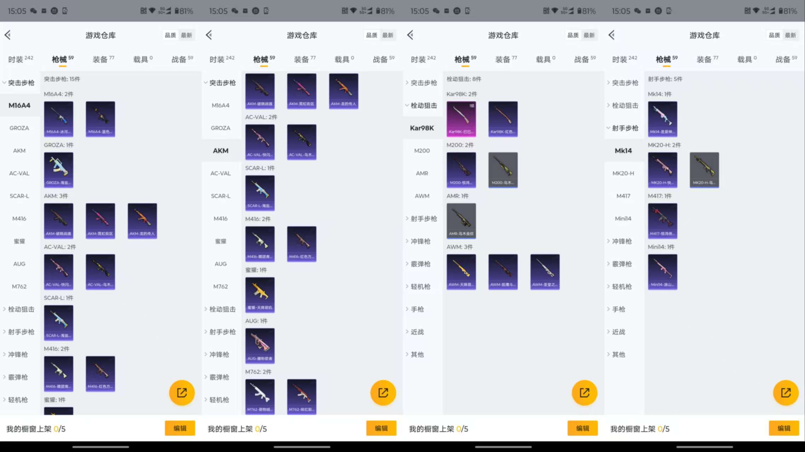Select the Kar98K category in the sidebar
The height and width of the screenshot is (452, 805).
(422, 128)
